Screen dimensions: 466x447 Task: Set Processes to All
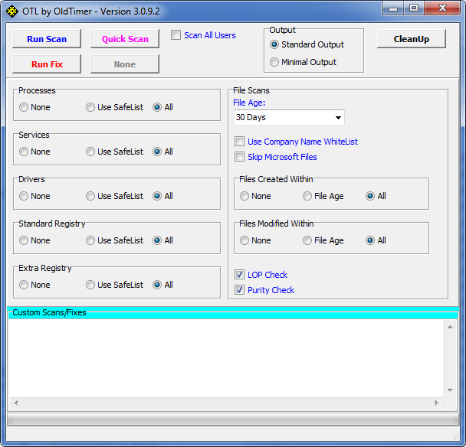click(x=157, y=107)
